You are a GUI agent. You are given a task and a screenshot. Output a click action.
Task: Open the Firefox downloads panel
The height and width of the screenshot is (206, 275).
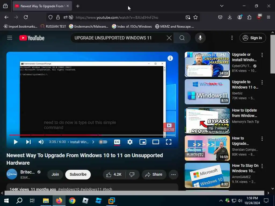(230, 17)
